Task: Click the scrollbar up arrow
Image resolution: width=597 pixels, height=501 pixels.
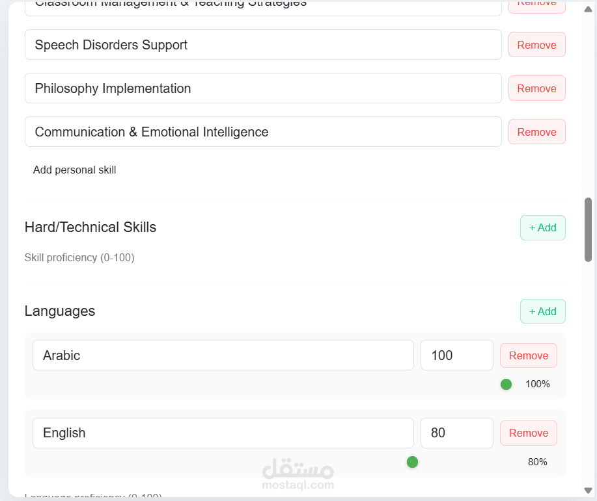Action: click(589, 8)
